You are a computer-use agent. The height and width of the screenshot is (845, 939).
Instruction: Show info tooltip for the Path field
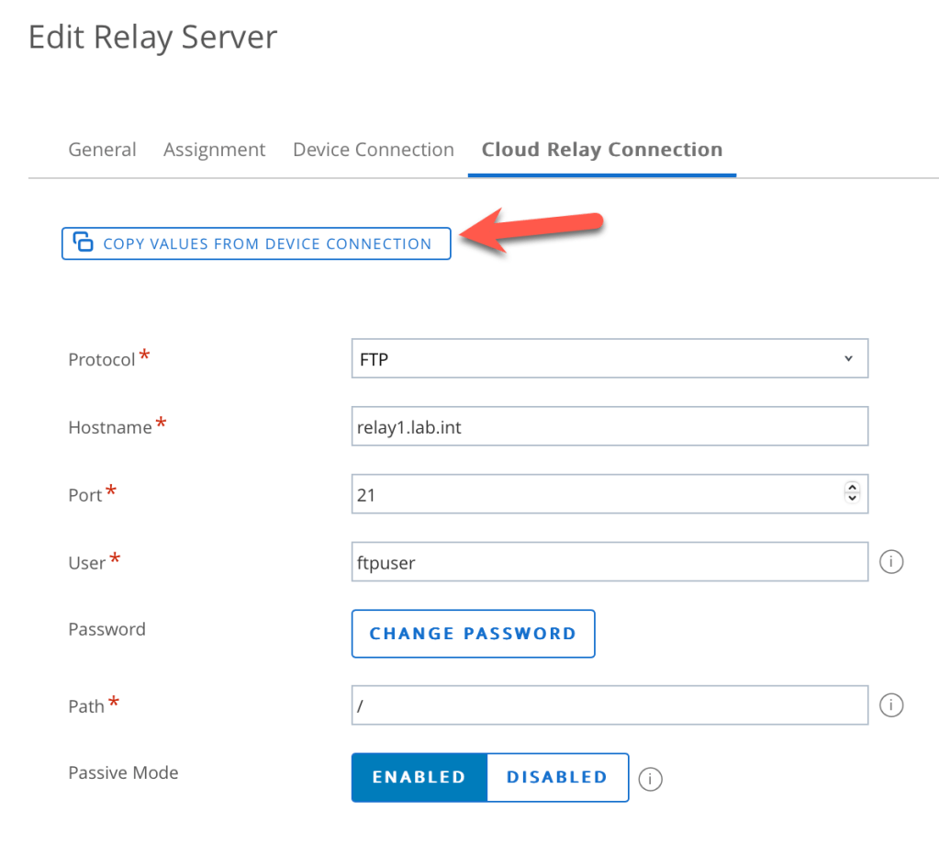(x=891, y=704)
